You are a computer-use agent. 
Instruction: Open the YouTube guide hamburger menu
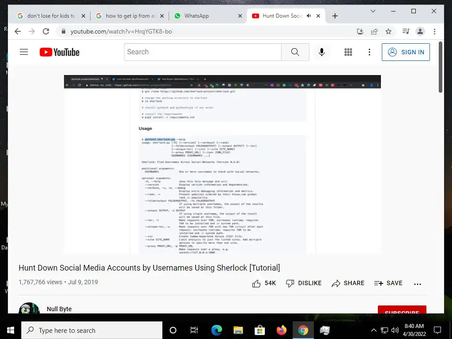point(24,52)
